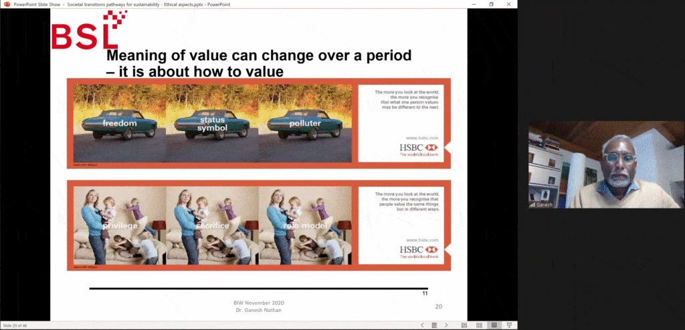
Task: Open the see-all-slides icon between the arrows
Action: point(434,325)
